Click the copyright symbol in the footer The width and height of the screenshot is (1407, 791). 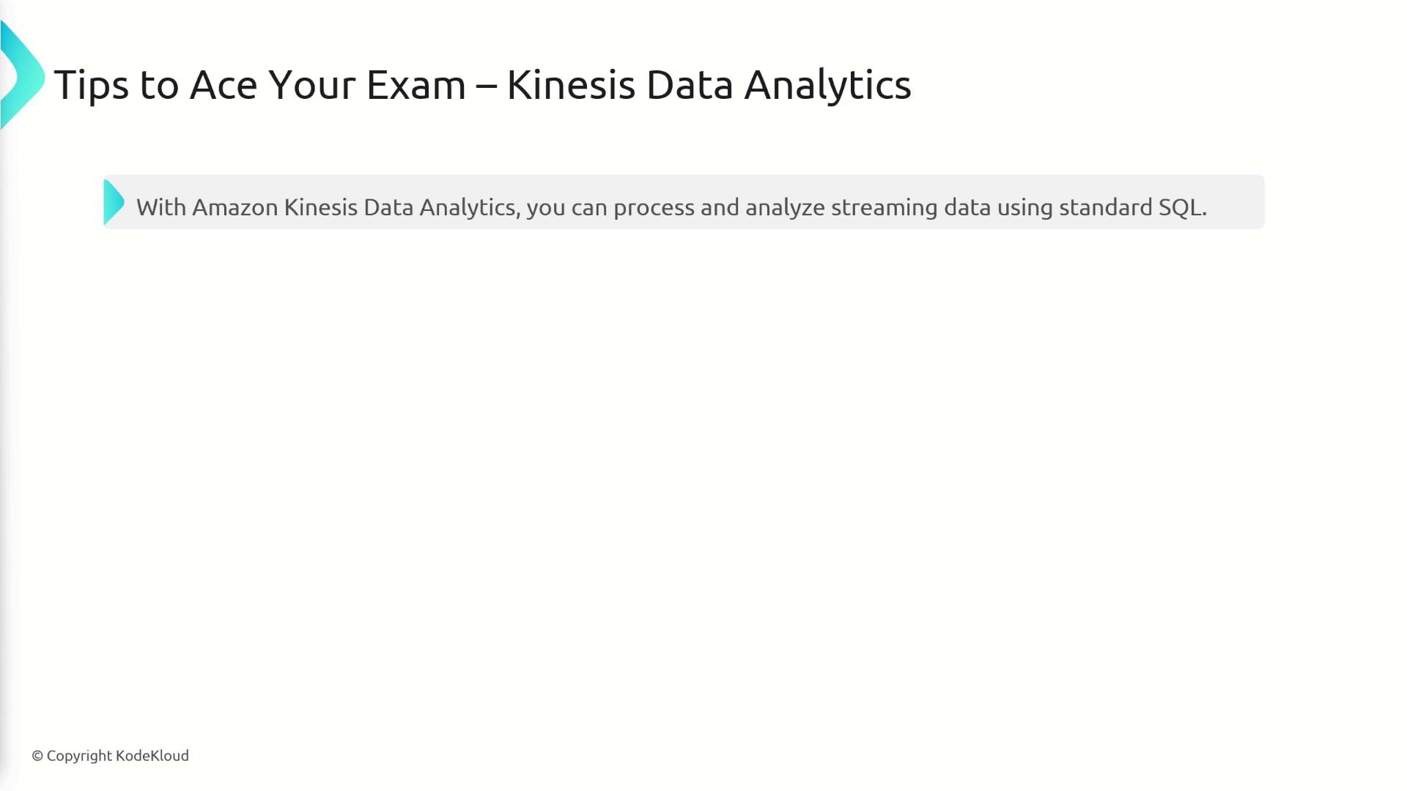(x=37, y=756)
